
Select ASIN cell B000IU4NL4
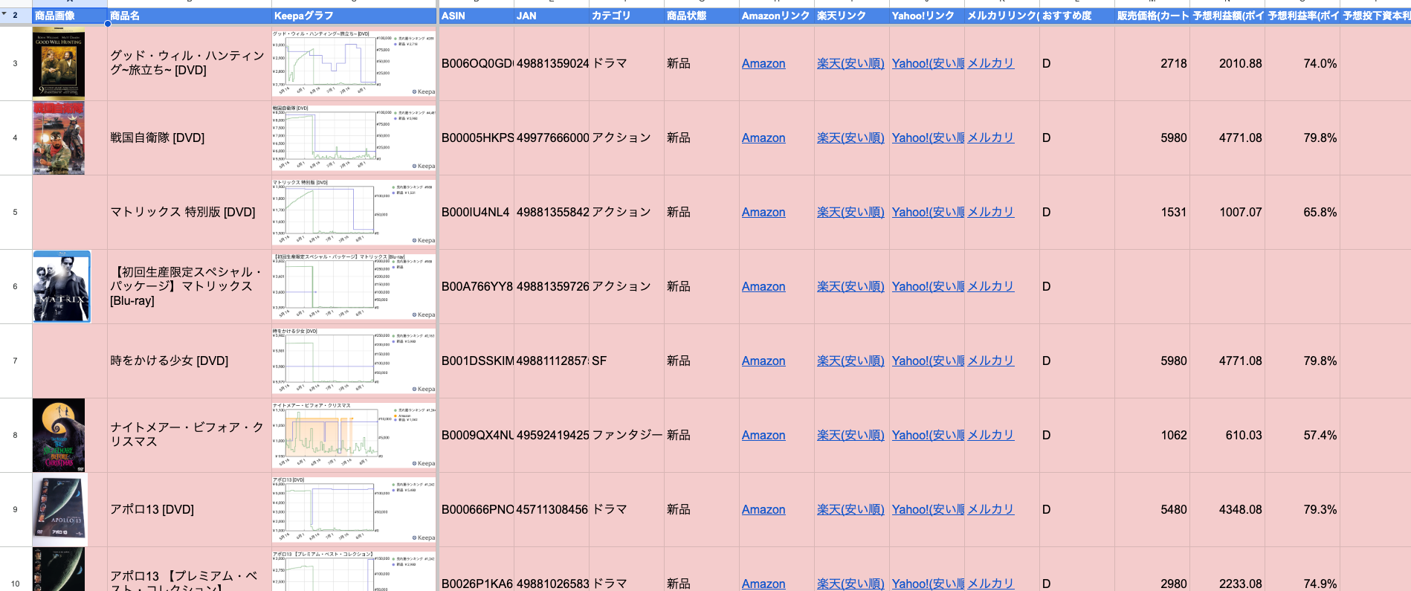coord(477,213)
